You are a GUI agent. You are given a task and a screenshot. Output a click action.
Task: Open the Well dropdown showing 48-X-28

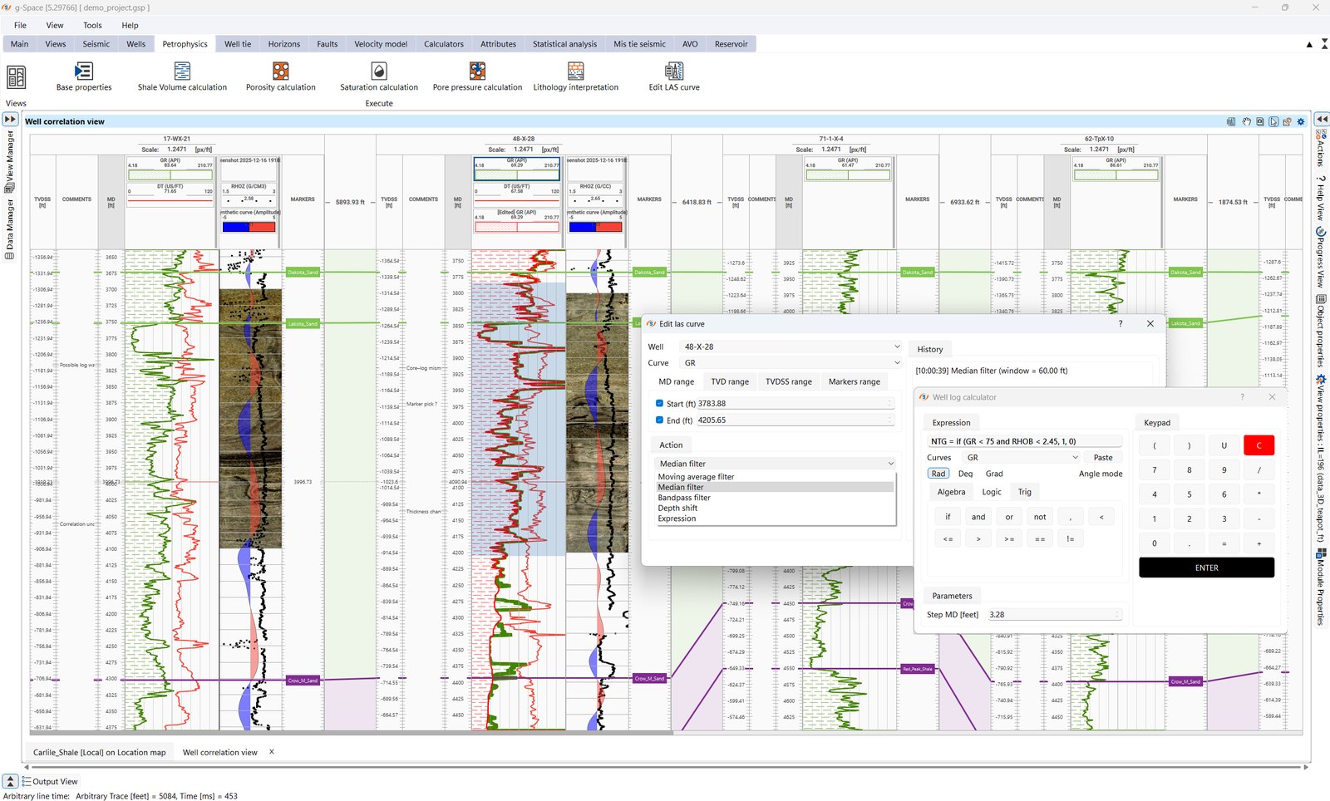point(791,346)
